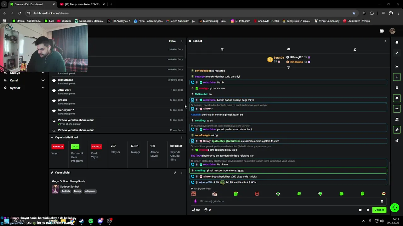403x226 pixels.
Task: Click the Filtre button in activity feed
Action: [x=173, y=41]
